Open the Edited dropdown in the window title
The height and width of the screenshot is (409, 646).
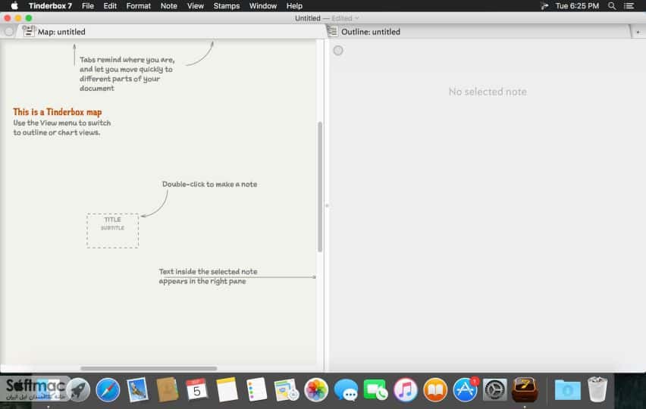pyautogui.click(x=345, y=18)
